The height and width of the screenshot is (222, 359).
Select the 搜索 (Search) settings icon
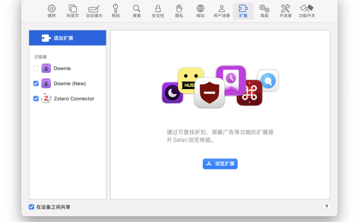point(137,11)
